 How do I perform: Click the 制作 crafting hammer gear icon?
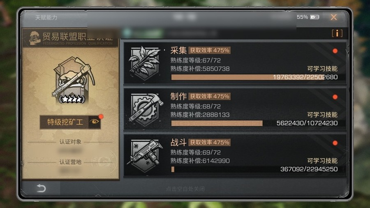[146, 109]
